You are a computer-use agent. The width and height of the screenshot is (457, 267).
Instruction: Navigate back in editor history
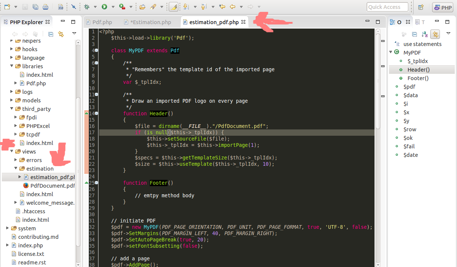point(233,7)
